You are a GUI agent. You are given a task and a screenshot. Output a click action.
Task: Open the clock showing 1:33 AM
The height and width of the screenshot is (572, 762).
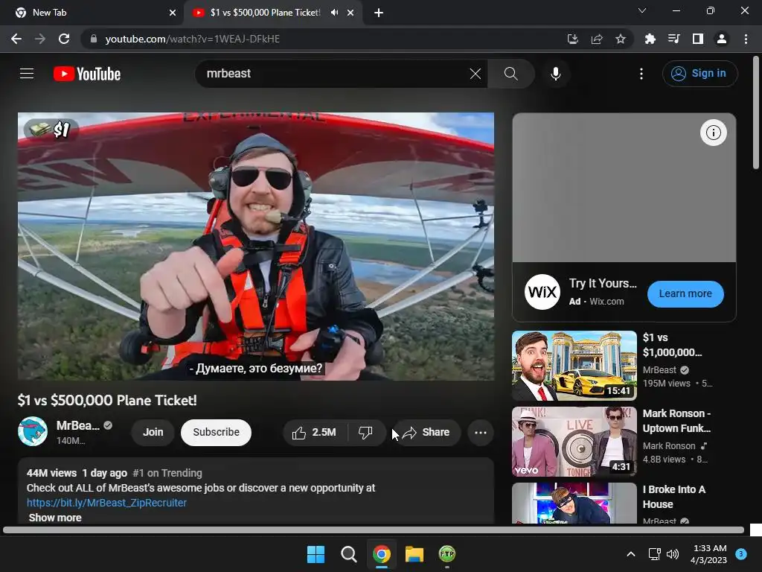(709, 554)
